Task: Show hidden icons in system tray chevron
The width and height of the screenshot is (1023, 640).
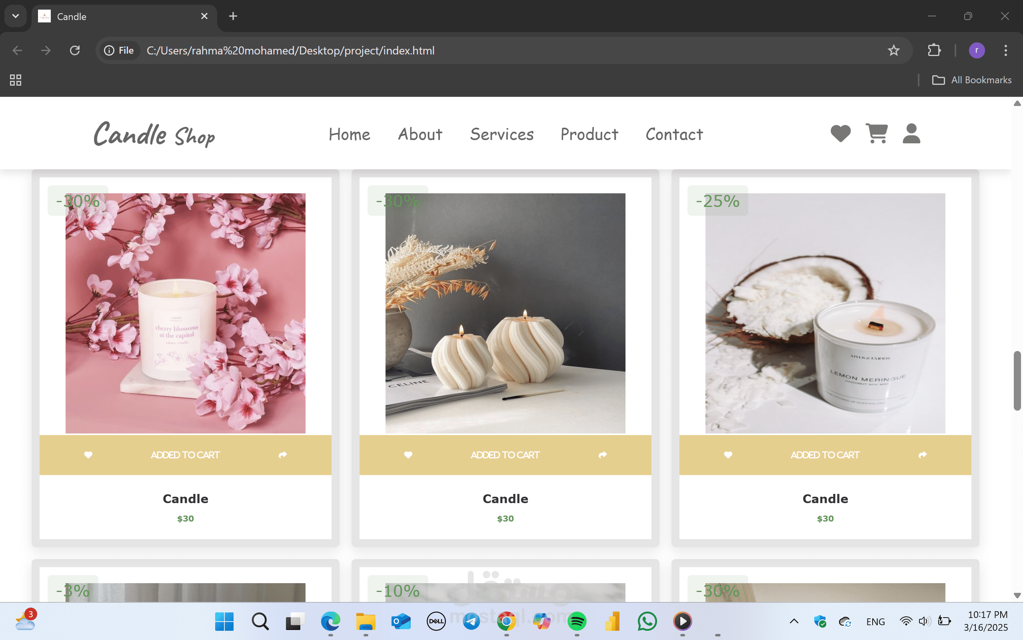Action: point(794,621)
